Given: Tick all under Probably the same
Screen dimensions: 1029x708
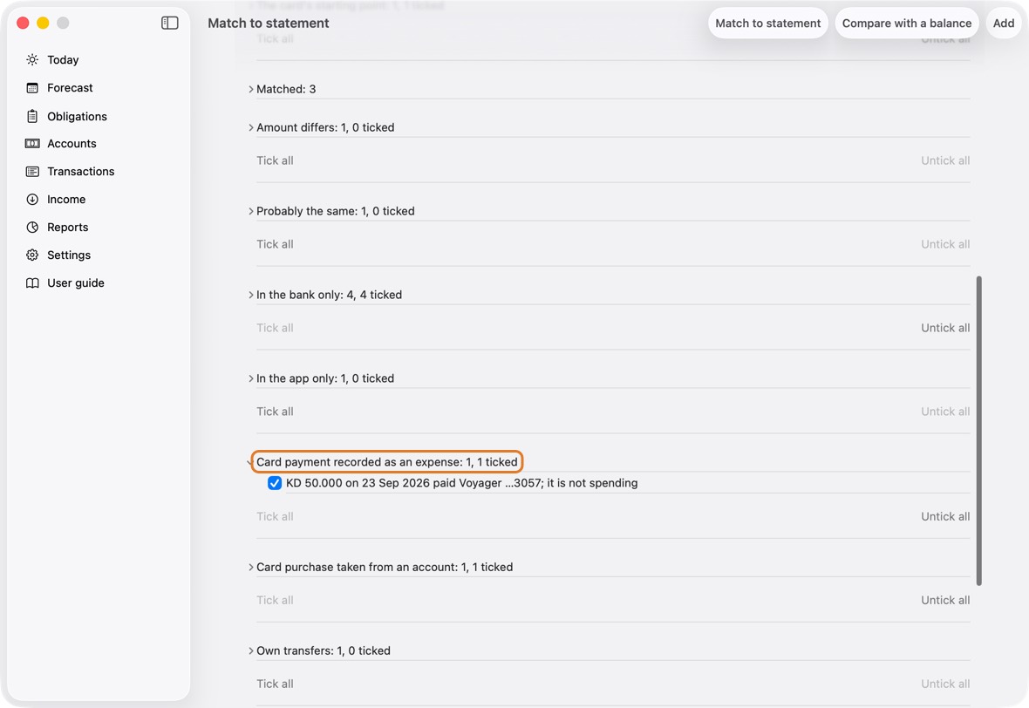Looking at the screenshot, I should pos(275,244).
